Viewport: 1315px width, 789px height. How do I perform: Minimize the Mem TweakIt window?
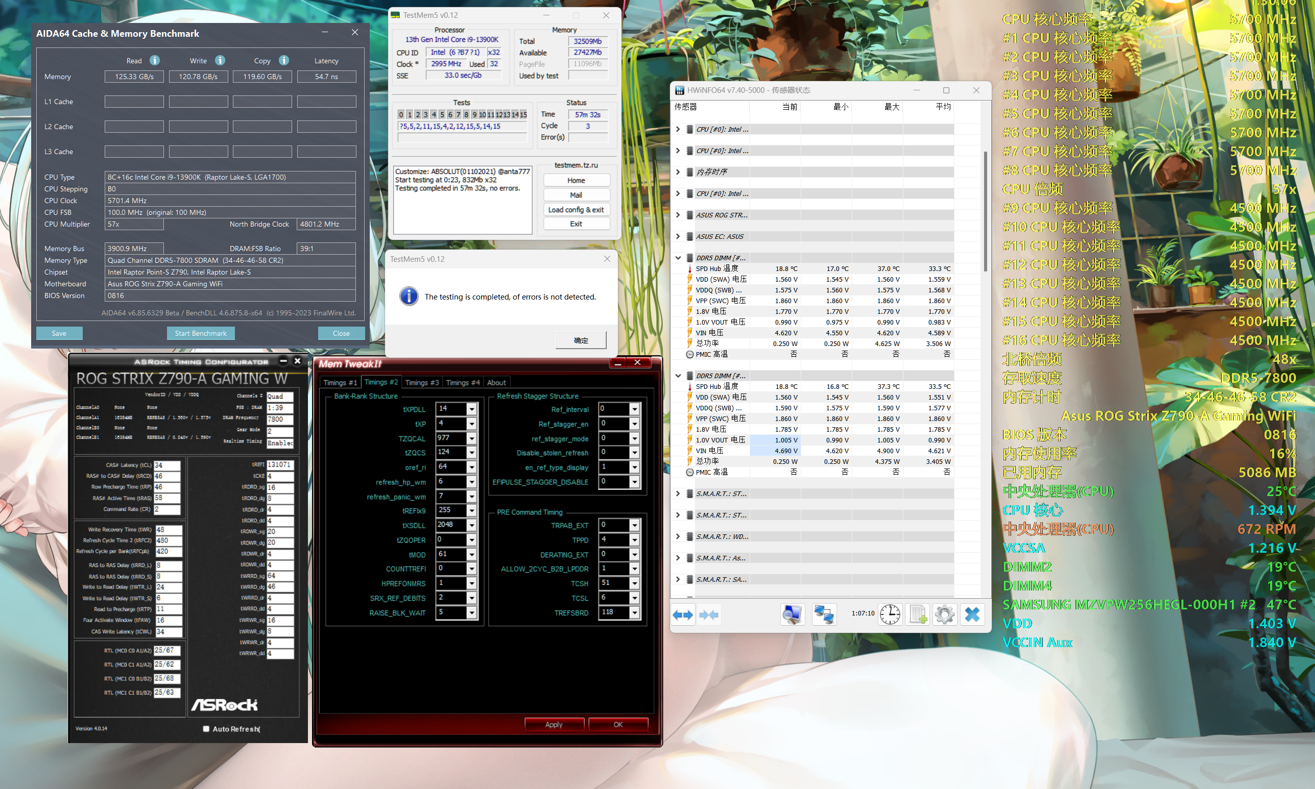tap(617, 363)
